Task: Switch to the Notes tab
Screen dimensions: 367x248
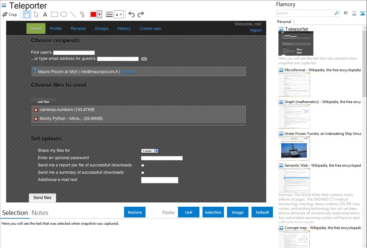Action: click(x=40, y=213)
